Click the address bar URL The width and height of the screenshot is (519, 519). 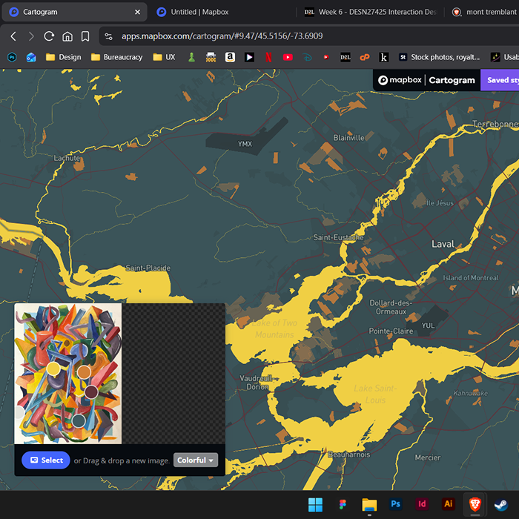(222, 36)
